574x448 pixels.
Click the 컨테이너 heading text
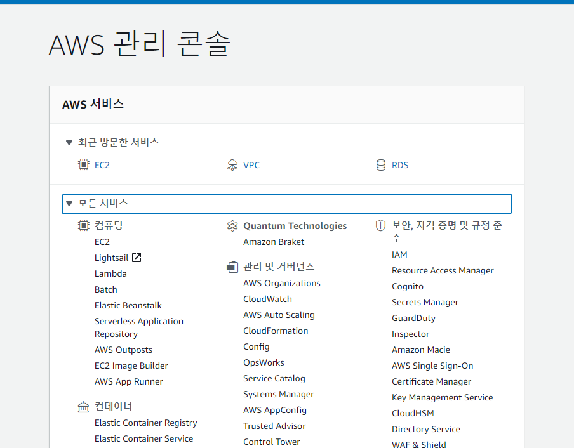point(113,407)
